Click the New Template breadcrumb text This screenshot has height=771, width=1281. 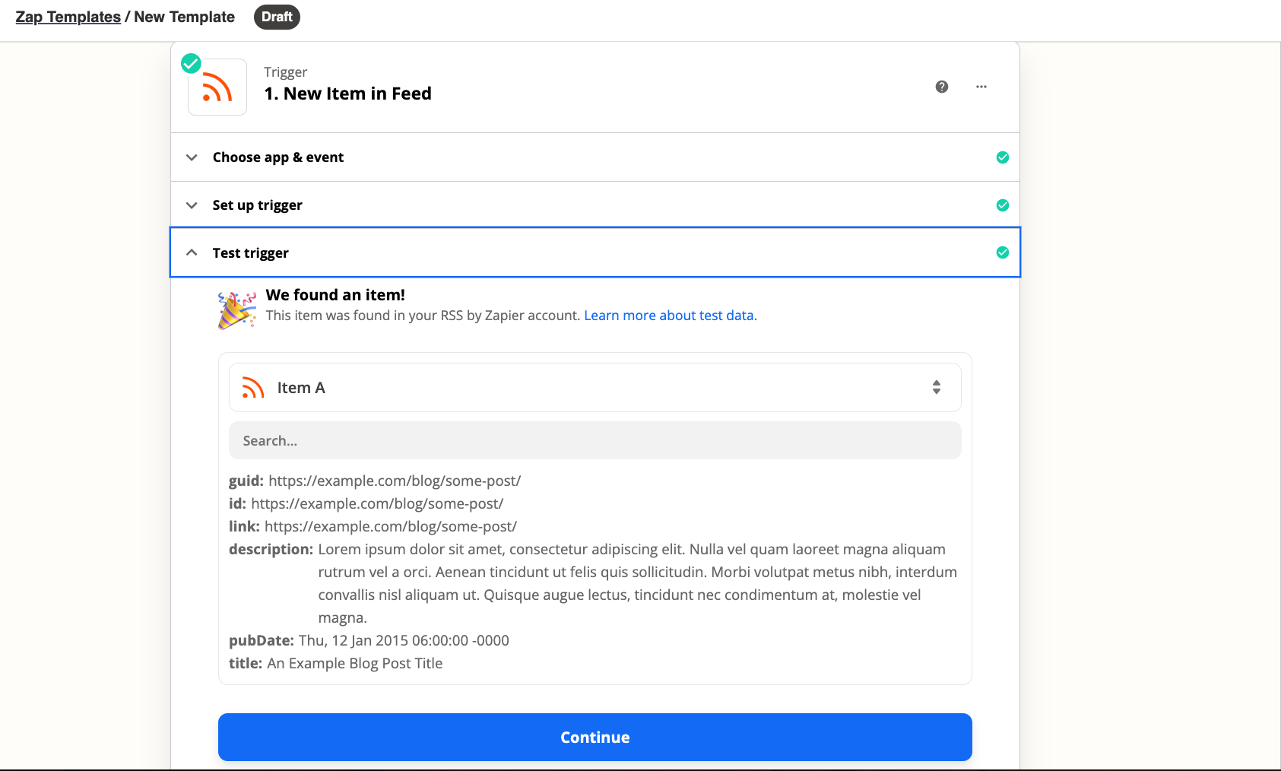(185, 17)
